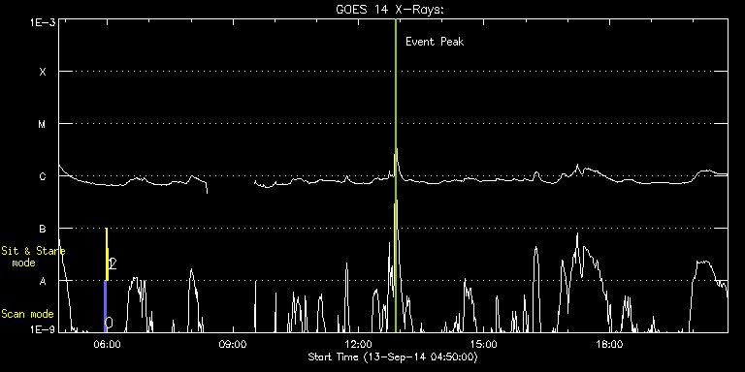Click the 1E-3 top axis value
Viewport: 745px width, 372px height.
[43, 22]
